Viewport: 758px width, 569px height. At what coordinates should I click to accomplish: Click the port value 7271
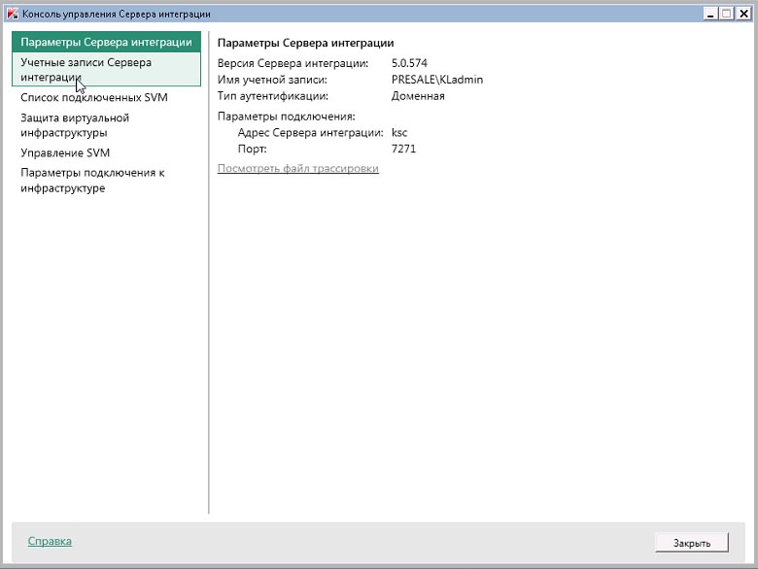pyautogui.click(x=403, y=149)
